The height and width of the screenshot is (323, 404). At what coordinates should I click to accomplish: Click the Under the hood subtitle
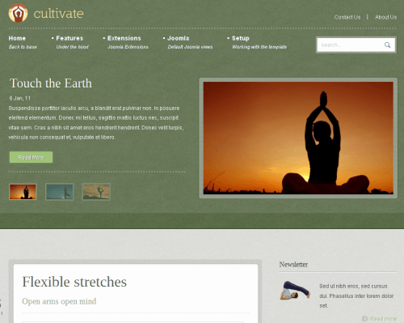click(72, 47)
